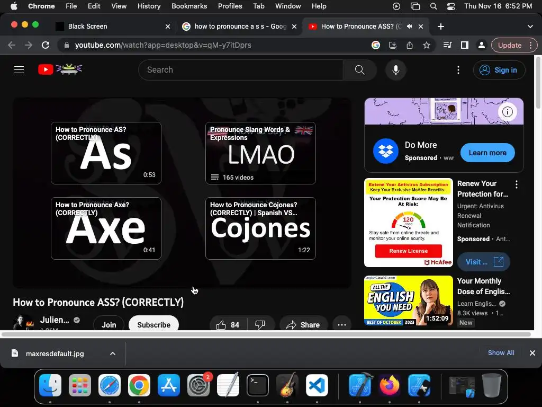The image size is (542, 407).
Task: Open new tab with plus button
Action: (x=441, y=26)
